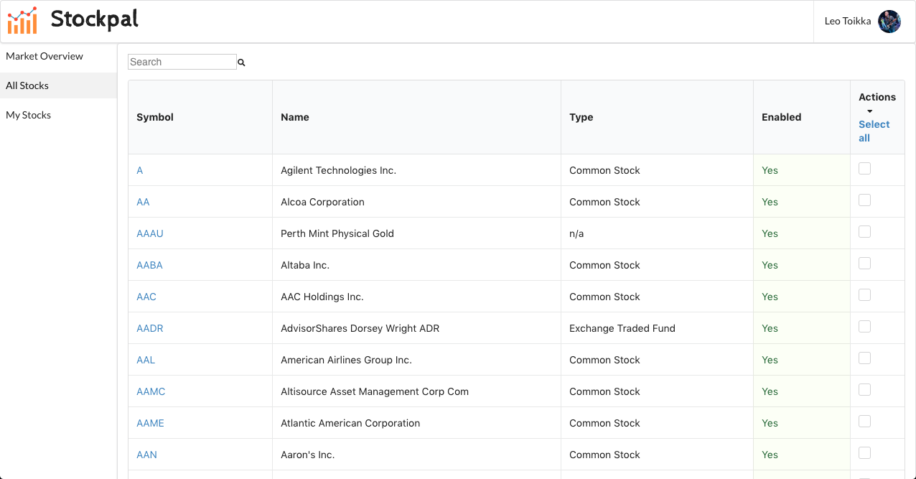Check the Altisource Asset Management row checkbox

[x=864, y=389]
